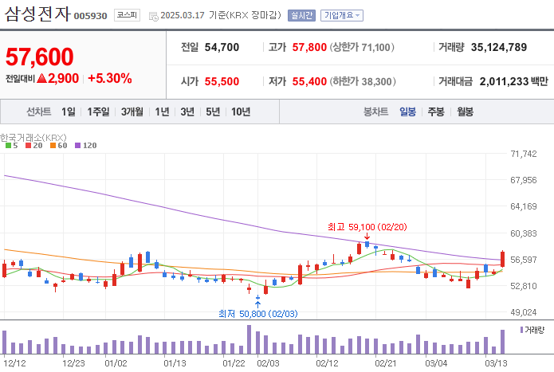The width and height of the screenshot is (554, 372).
Task: Click the green 5-day moving average swatch
Action: point(8,146)
